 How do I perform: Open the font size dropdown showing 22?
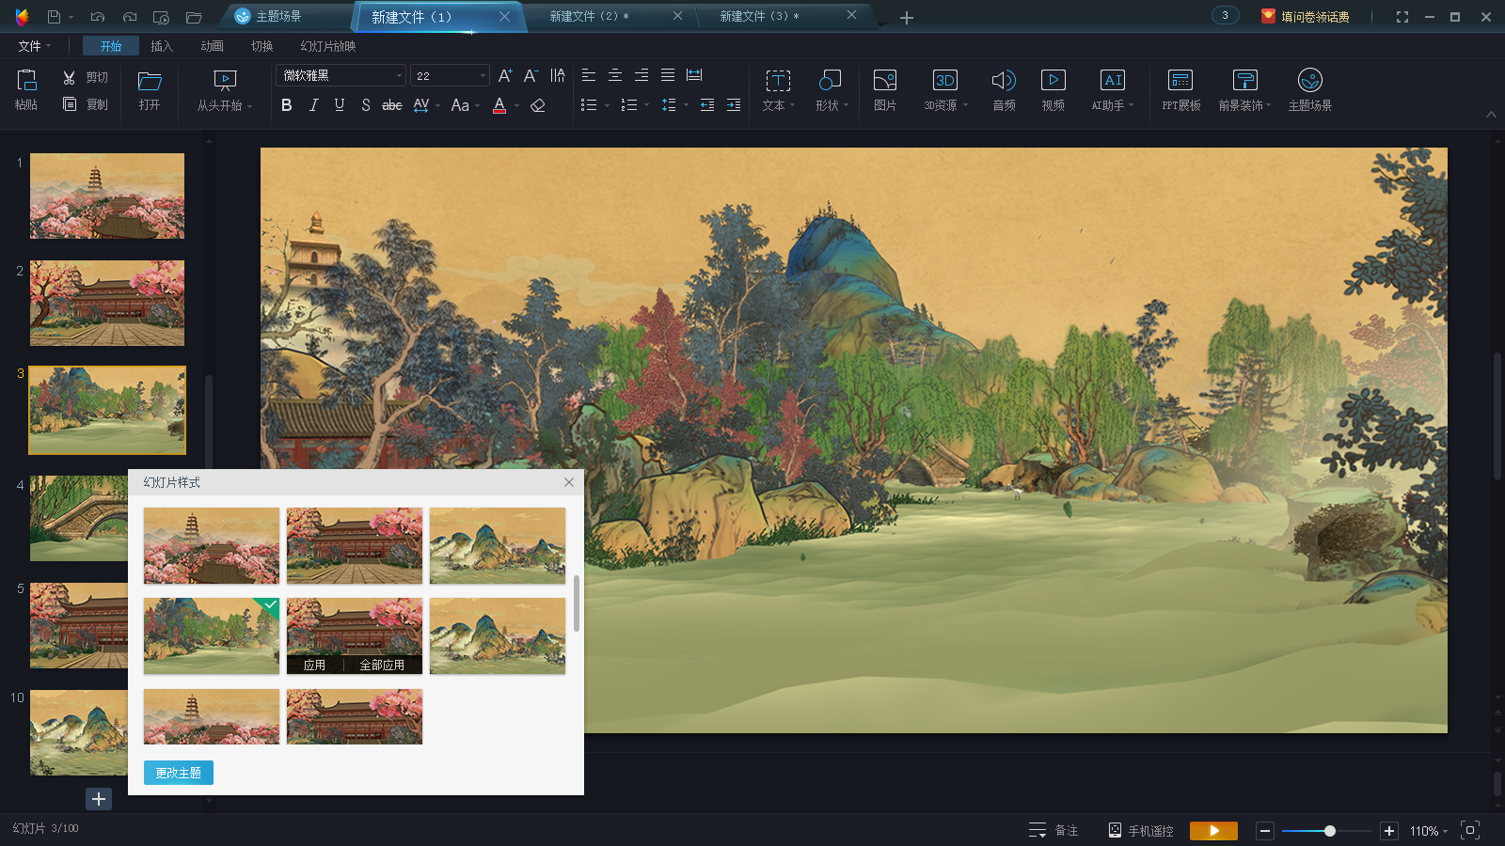(x=450, y=75)
